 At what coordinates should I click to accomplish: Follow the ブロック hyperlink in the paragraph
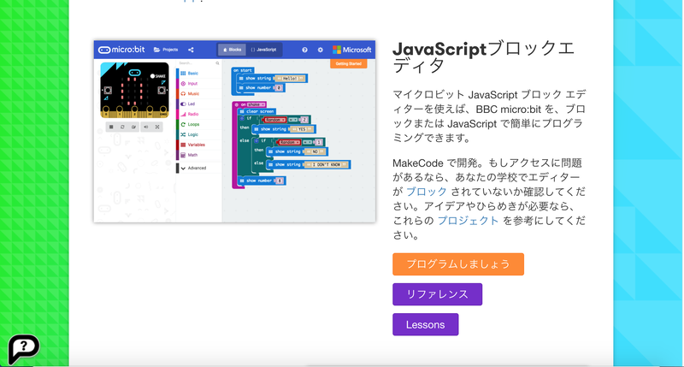(x=426, y=192)
